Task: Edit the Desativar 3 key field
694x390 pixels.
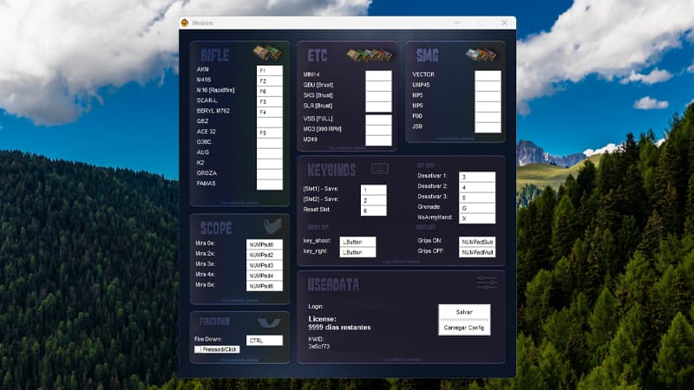Action: (477, 198)
